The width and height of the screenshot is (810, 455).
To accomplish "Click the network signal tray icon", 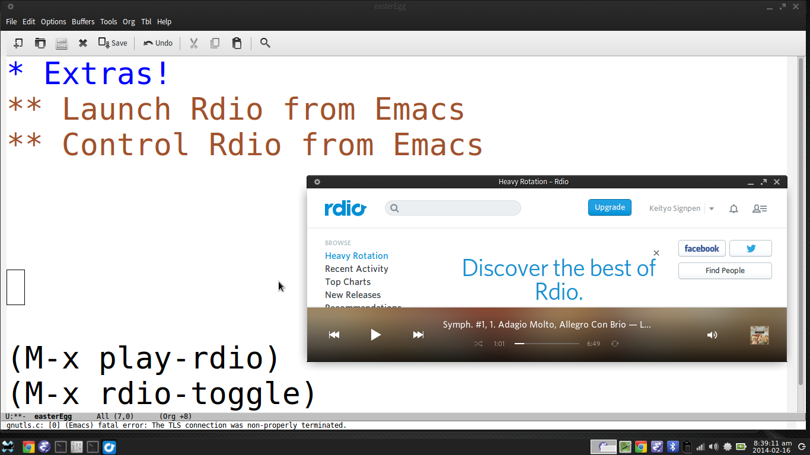I will (701, 447).
